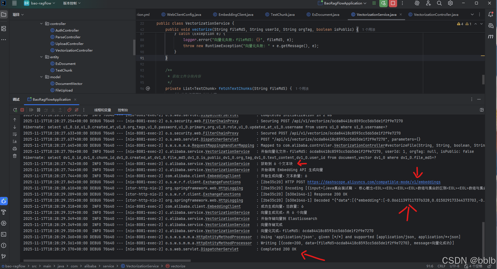The height and width of the screenshot is (269, 497).
Task: Rerun debug session in debug toolbar
Action: click(15, 110)
